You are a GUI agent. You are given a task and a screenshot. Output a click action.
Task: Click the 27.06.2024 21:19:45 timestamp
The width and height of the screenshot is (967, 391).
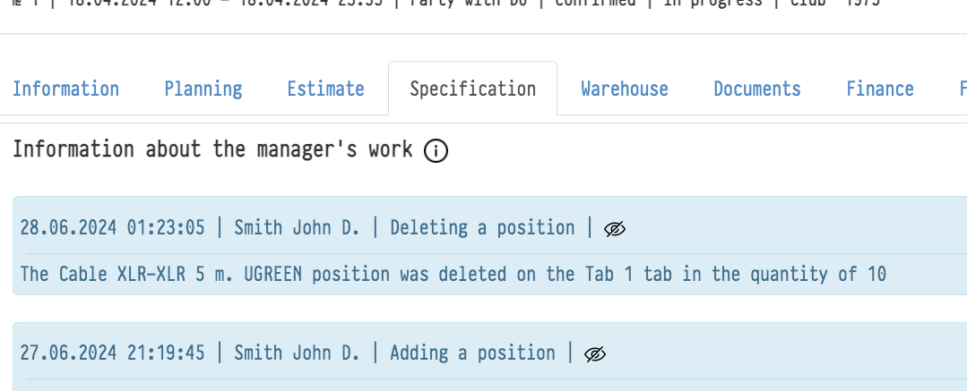pos(113,353)
